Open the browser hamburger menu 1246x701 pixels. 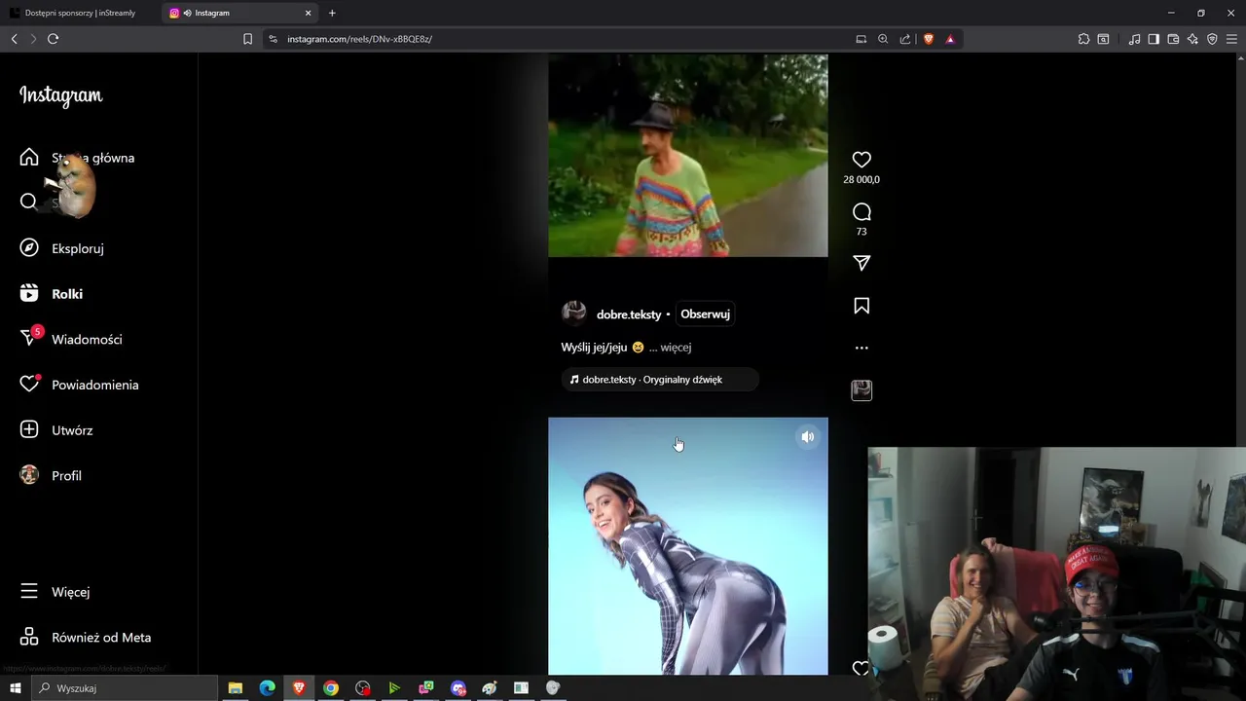click(x=1231, y=39)
